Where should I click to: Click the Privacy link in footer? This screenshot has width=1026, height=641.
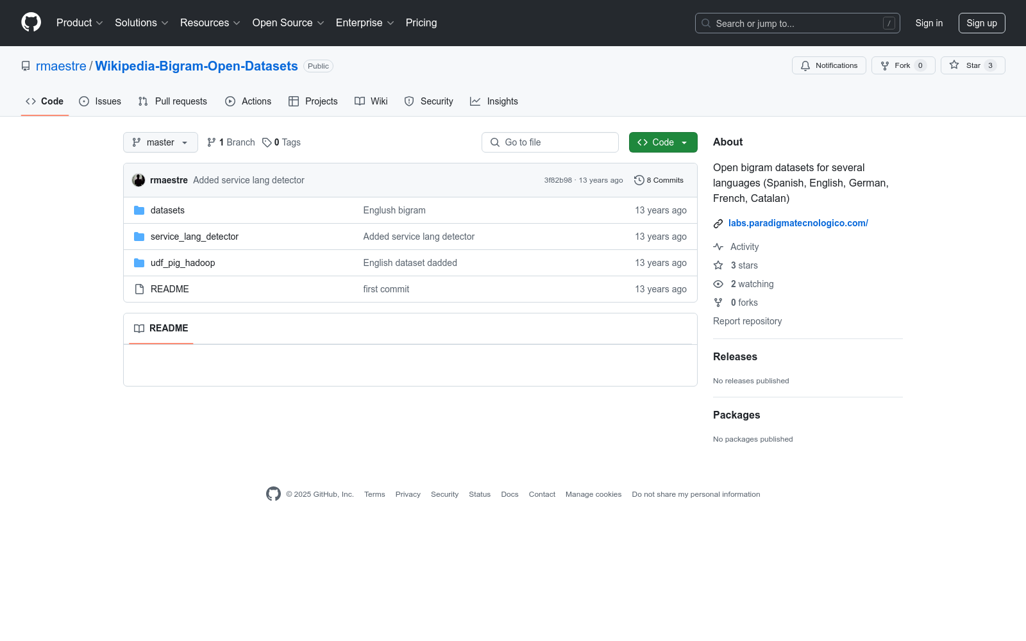[x=408, y=494]
